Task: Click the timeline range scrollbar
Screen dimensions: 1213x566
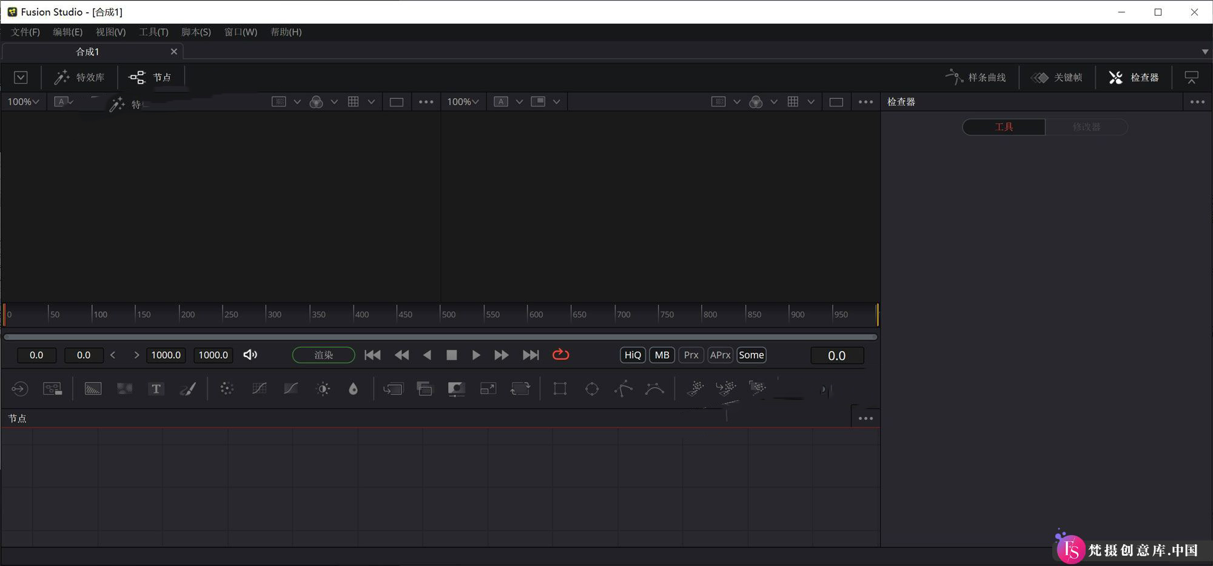Action: tap(440, 336)
